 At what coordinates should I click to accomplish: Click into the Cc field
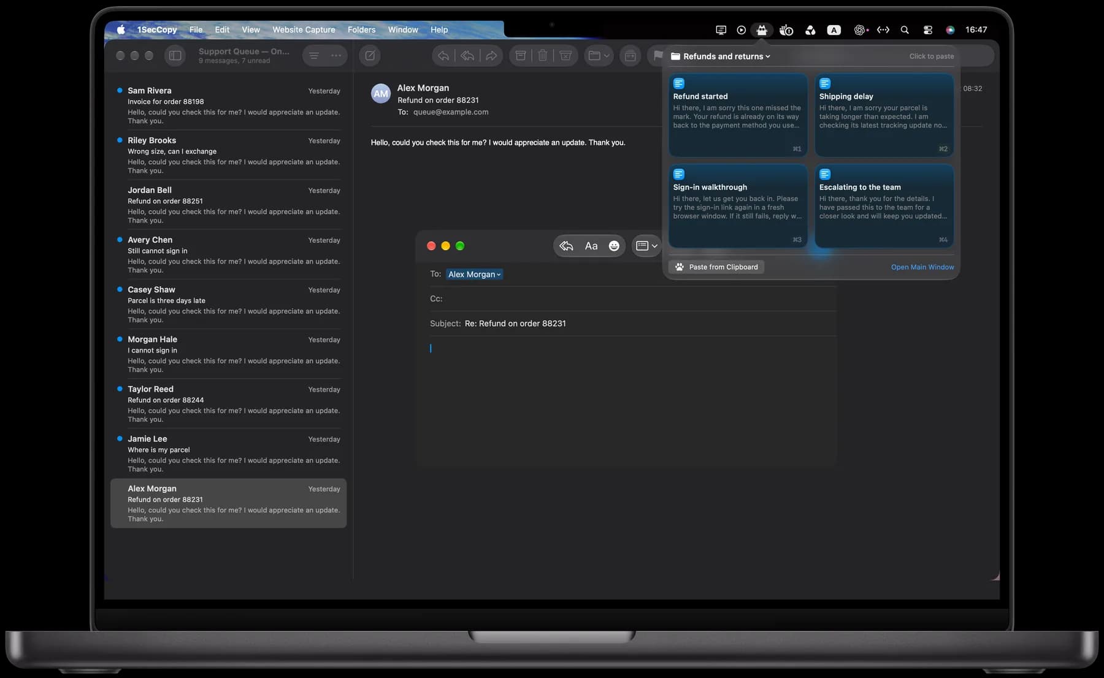[633, 299]
